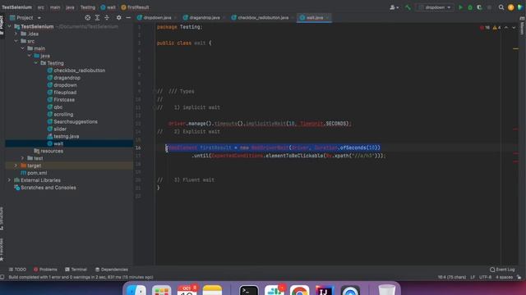526x295 pixels.
Task: Collapse the Testing package
Action: [x=35, y=63]
